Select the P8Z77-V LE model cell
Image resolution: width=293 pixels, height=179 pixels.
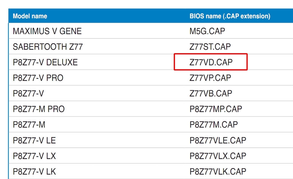click(34, 140)
